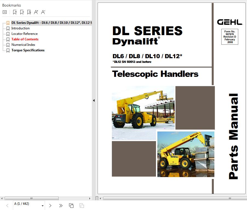Click the delete bookmark icon
The width and height of the screenshot is (247, 210).
[x=15, y=12]
